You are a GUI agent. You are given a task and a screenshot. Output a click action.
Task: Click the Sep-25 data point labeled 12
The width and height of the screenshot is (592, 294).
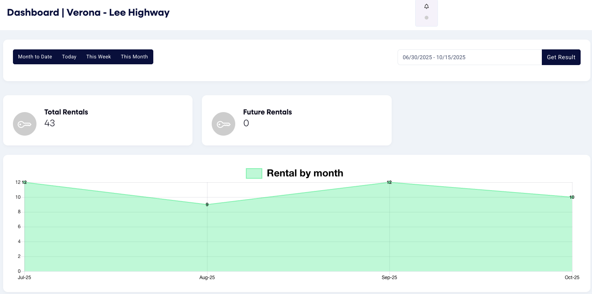(x=389, y=182)
